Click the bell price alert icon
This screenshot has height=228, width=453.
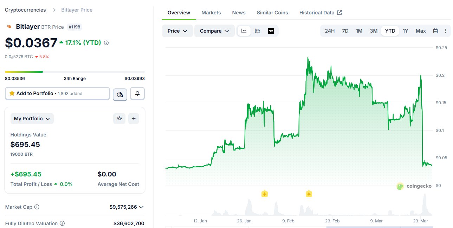click(137, 93)
